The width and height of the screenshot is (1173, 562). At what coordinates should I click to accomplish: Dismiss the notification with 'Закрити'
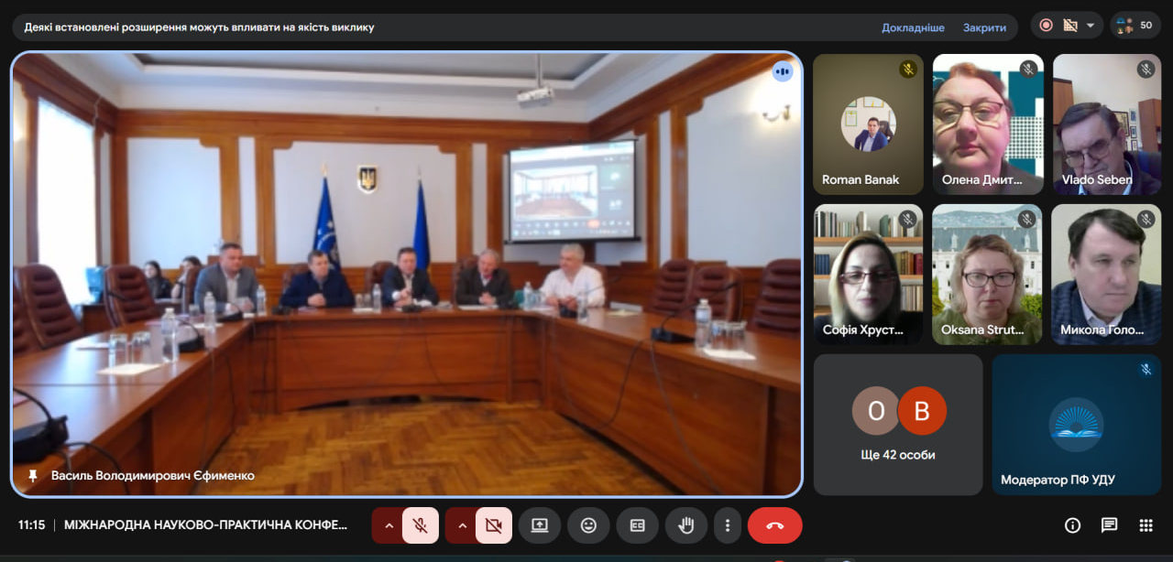[984, 27]
